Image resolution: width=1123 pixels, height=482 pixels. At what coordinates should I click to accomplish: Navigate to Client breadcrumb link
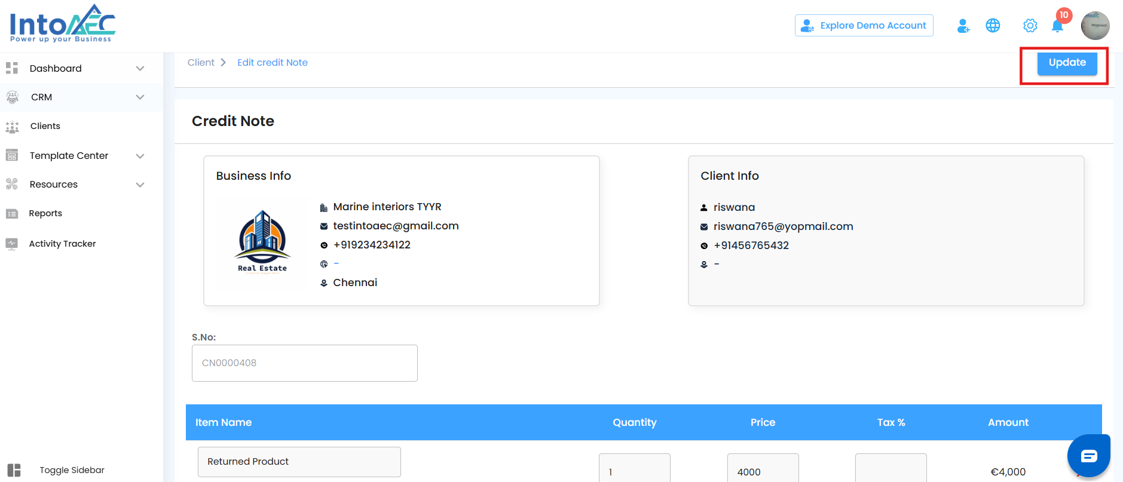point(201,63)
